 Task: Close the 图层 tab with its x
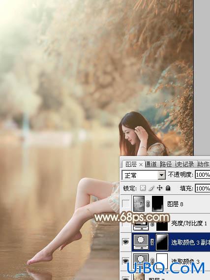click(x=141, y=164)
